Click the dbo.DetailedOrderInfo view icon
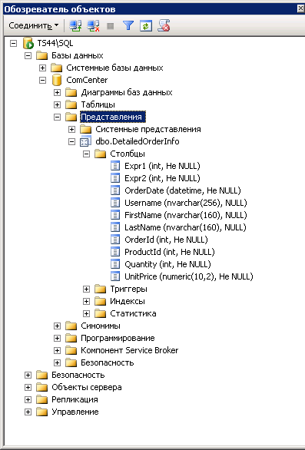The height and width of the screenshot is (450, 305). [85, 141]
